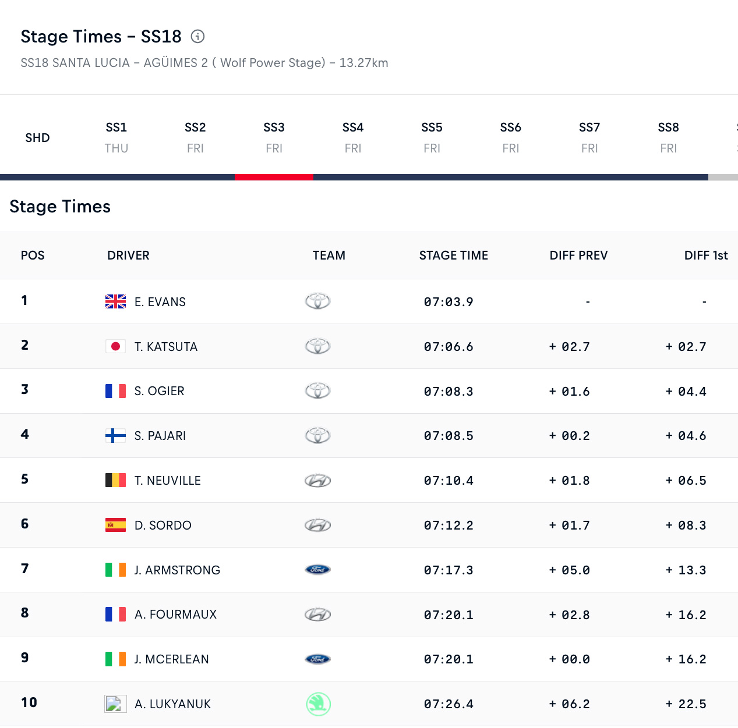Click the info icon beside Stage Times title
Image resolution: width=738 pixels, height=728 pixels.
(x=198, y=37)
